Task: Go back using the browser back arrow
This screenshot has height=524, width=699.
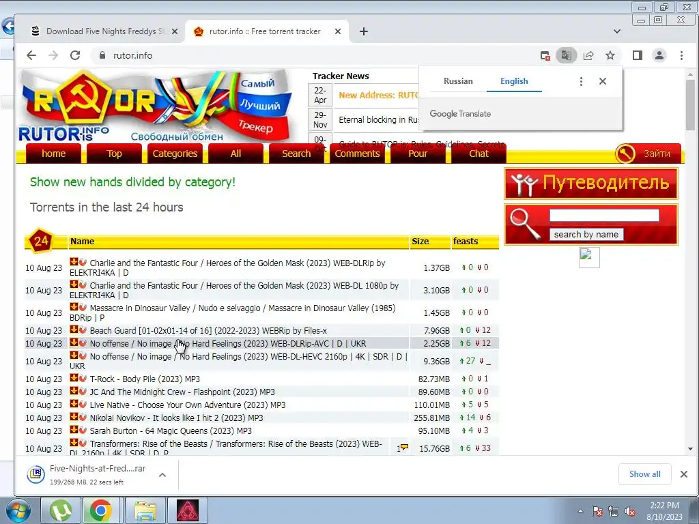Action: click(31, 55)
